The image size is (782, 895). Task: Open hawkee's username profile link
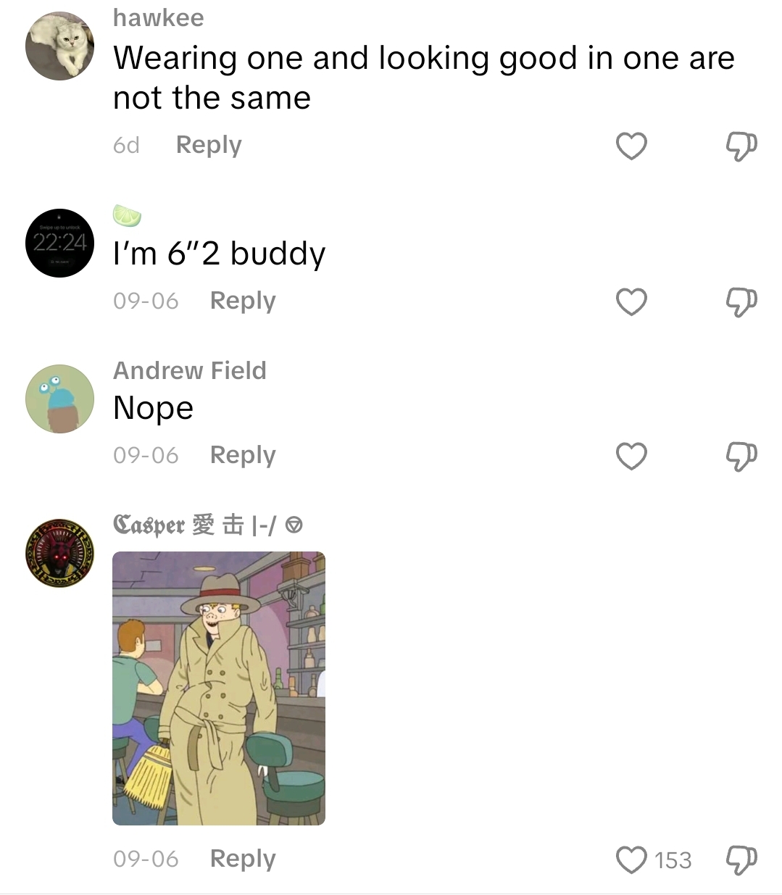pos(159,17)
